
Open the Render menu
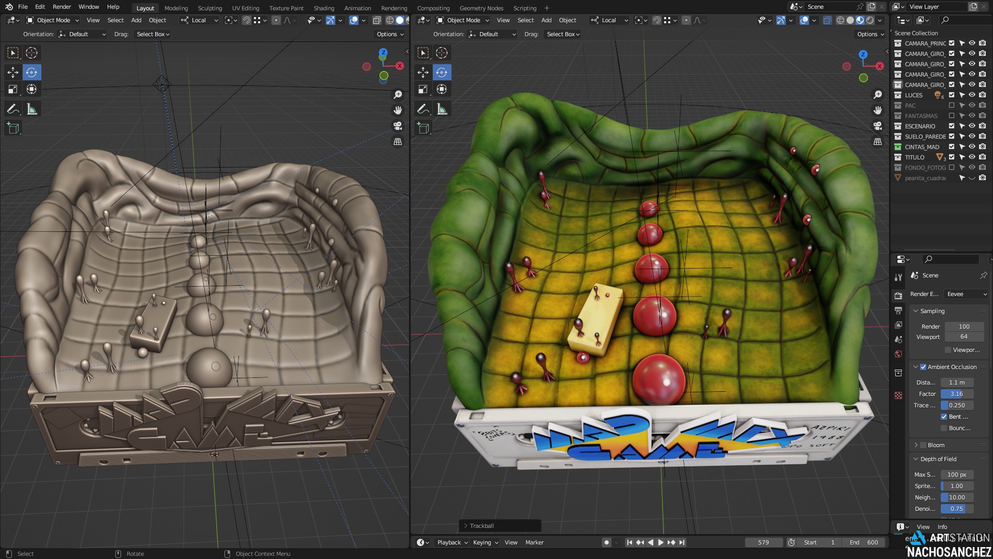[x=62, y=7]
